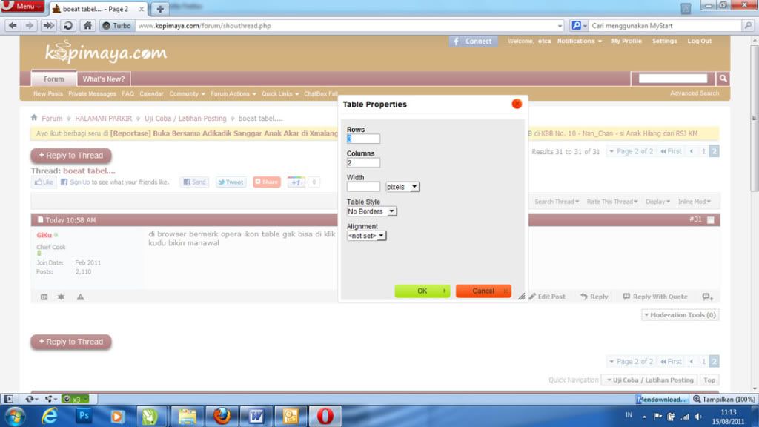Click top Reply to Thread button
The height and width of the screenshot is (427, 759).
click(x=71, y=156)
